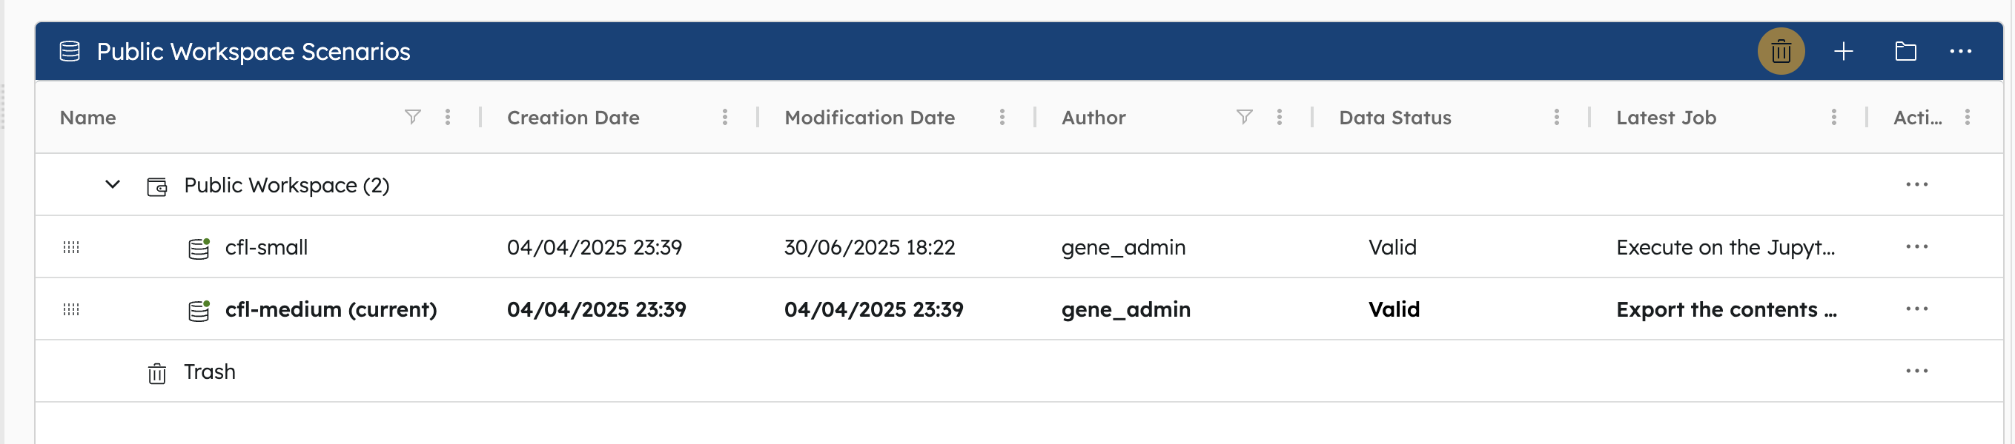
Task: Click the trash icon in header bar
Action: pyautogui.click(x=1780, y=52)
